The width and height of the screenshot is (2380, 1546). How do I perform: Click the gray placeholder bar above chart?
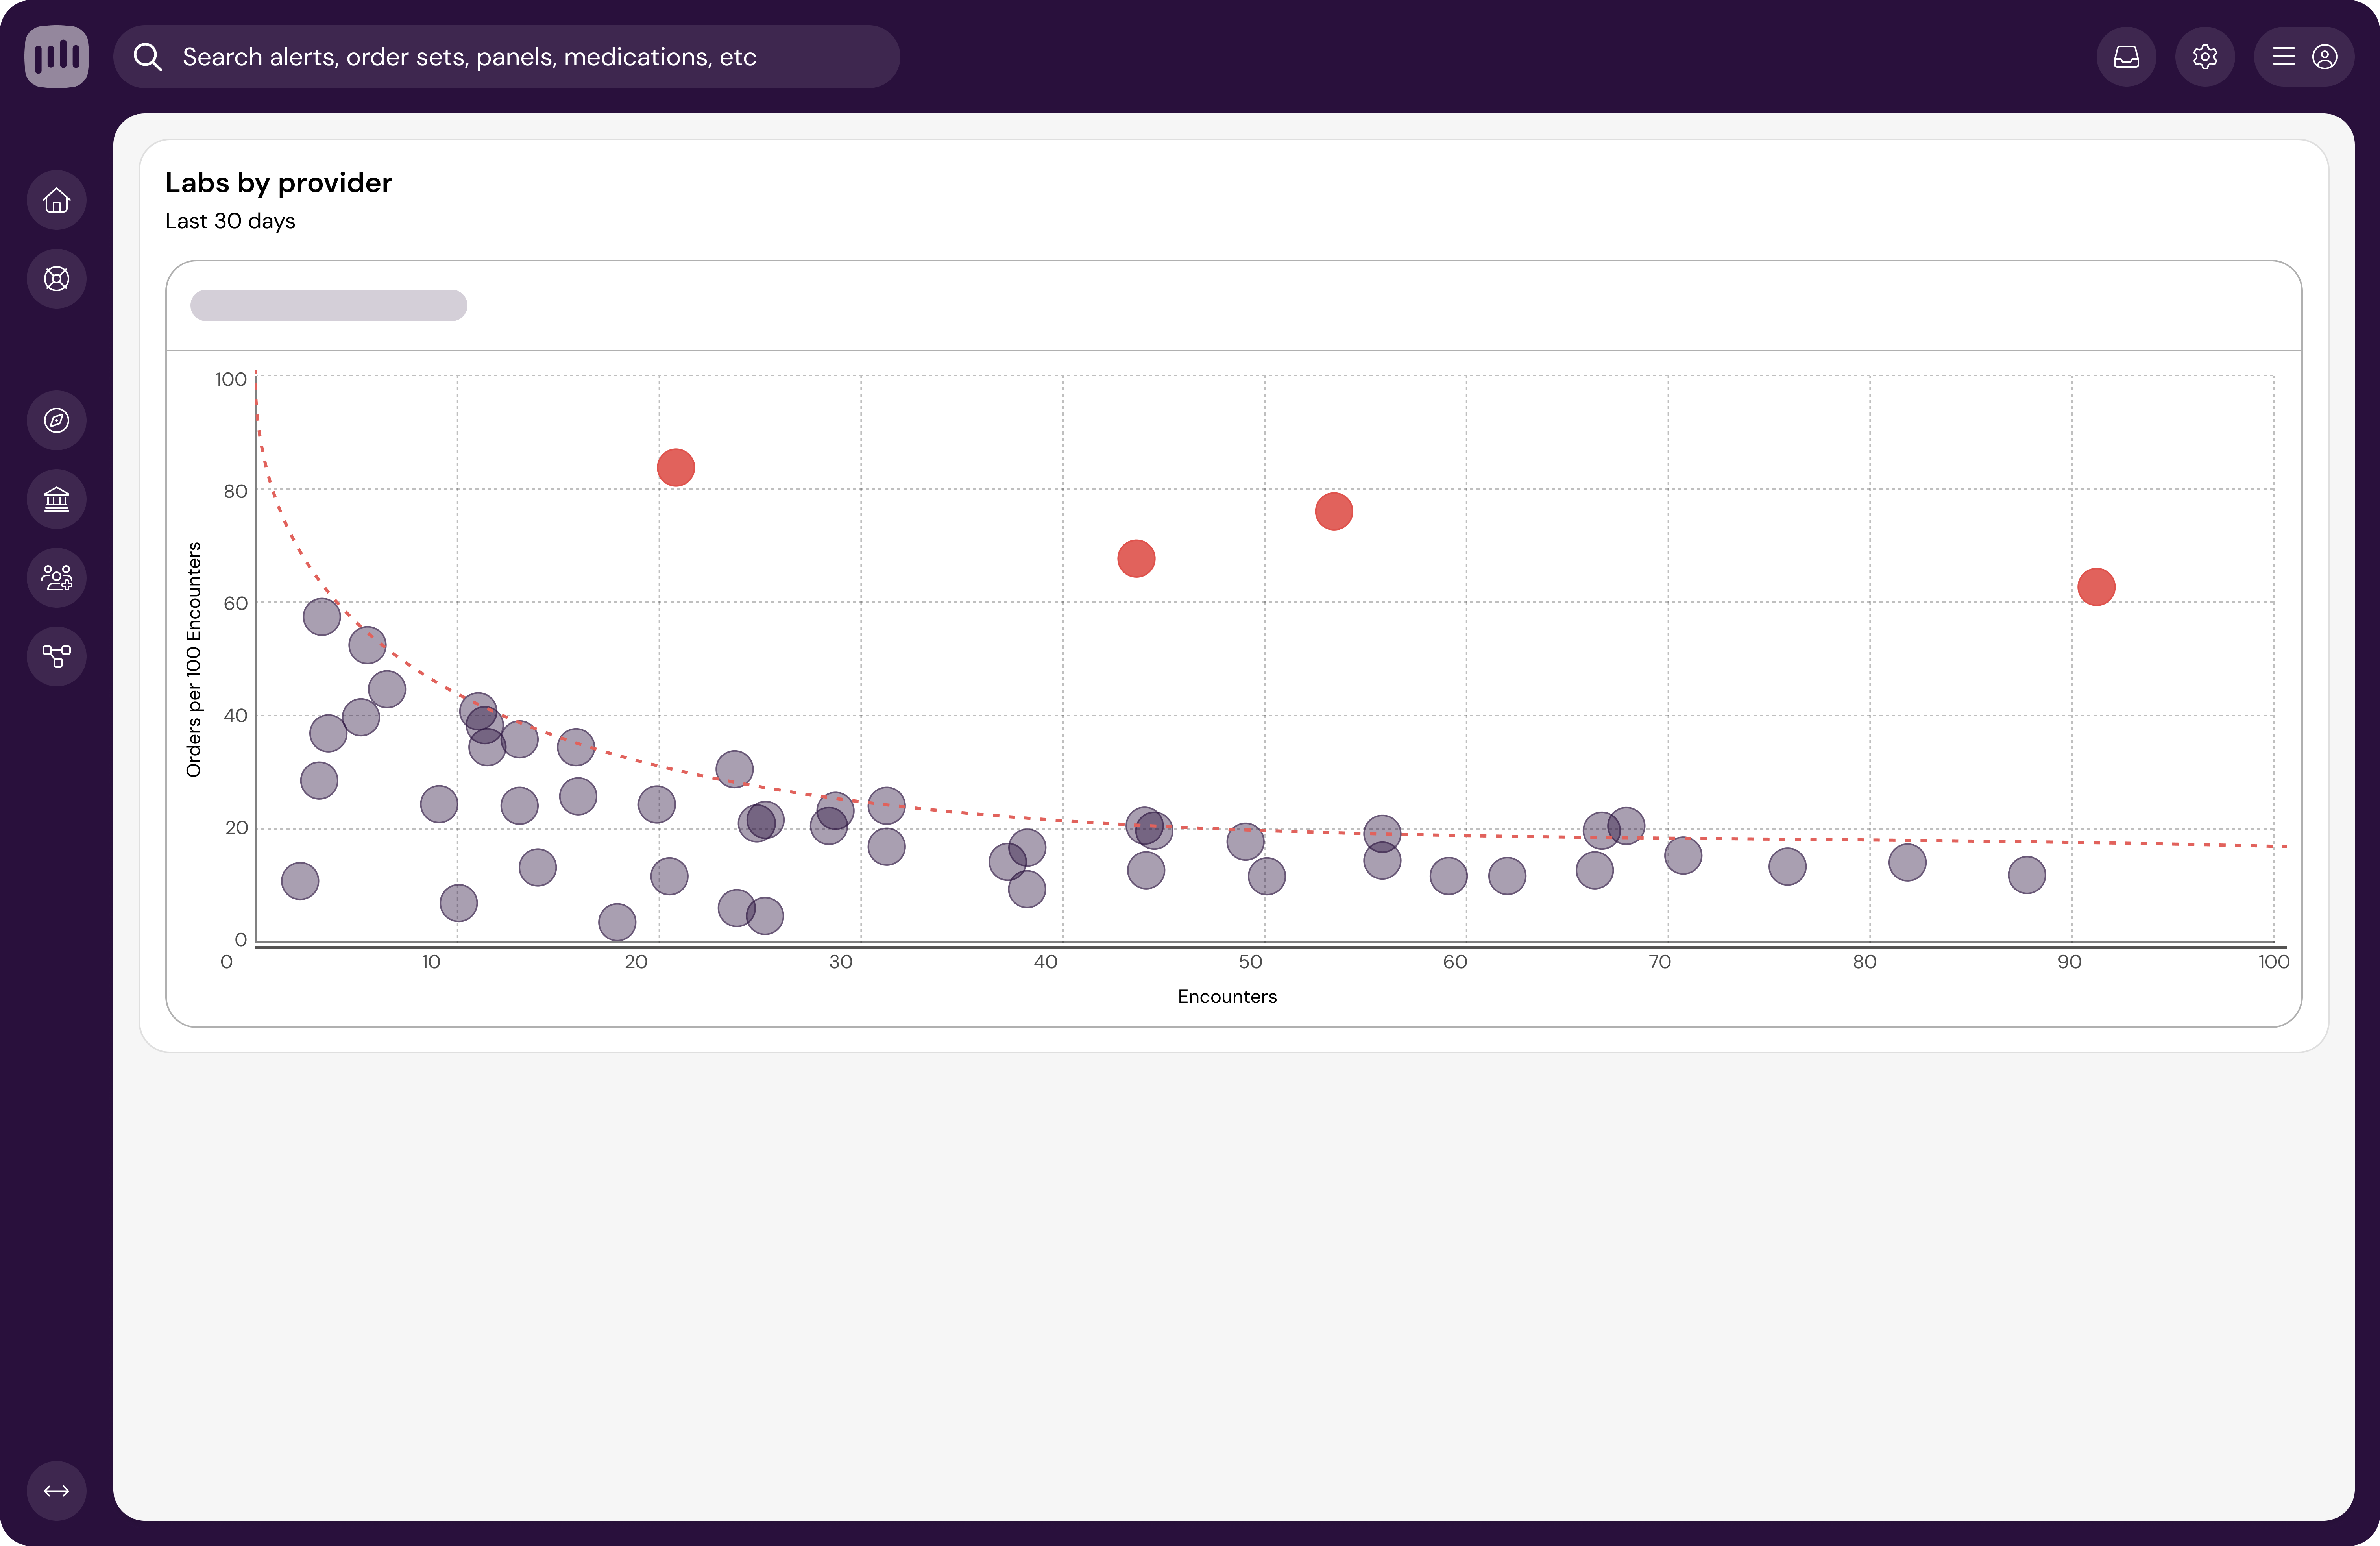[x=328, y=305]
